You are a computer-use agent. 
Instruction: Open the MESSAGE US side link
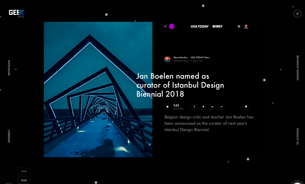tap(297, 136)
